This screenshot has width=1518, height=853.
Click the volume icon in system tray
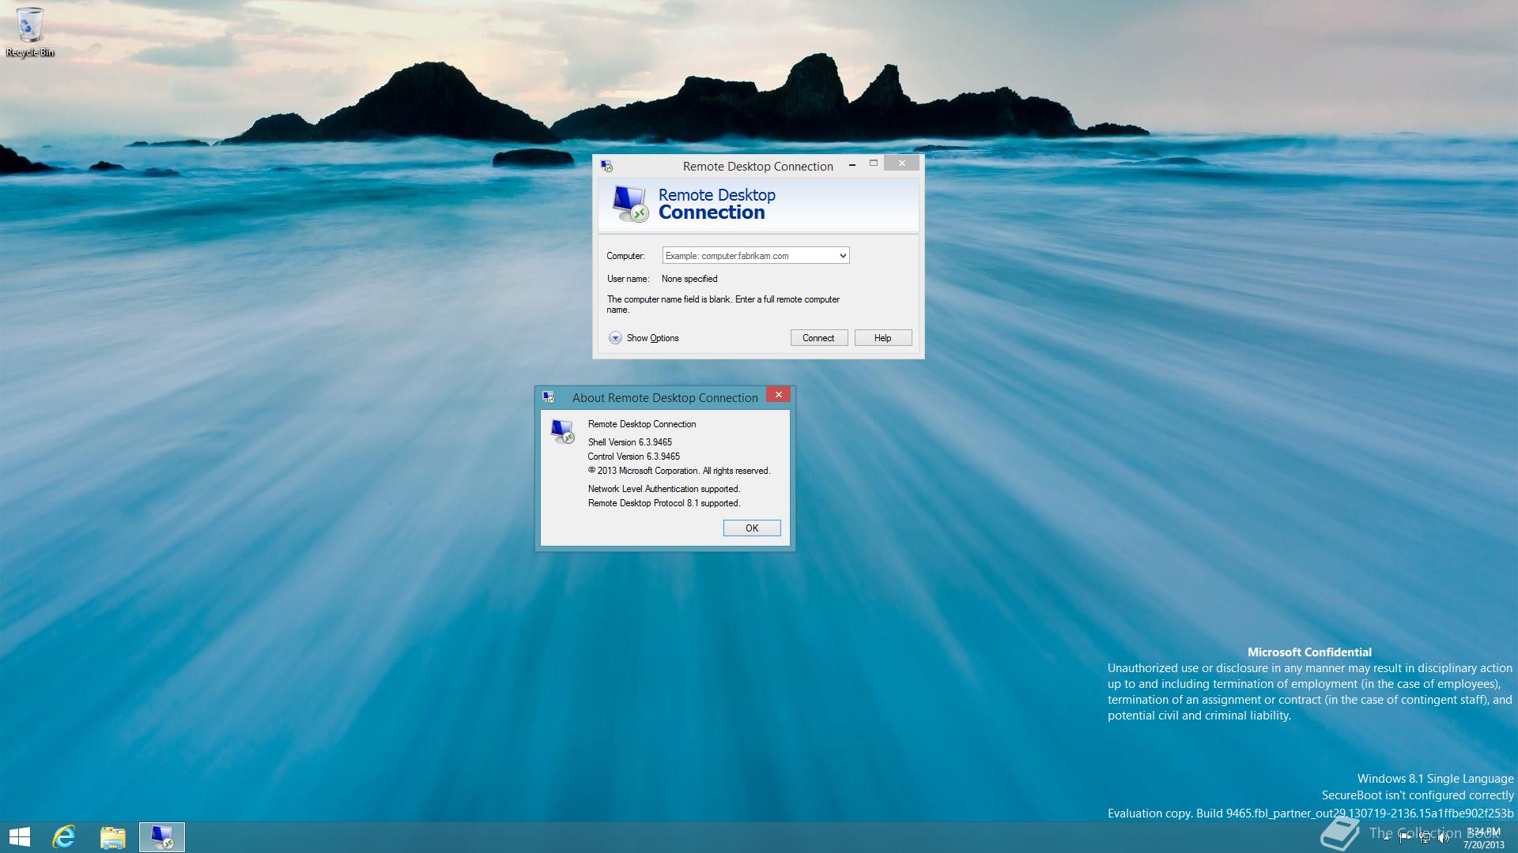(1444, 838)
